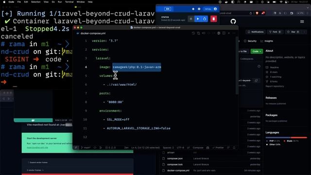Click the languages color bar on GitHub

286,137
